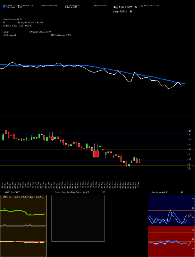Click the 1.95 price axis label
The height and width of the screenshot is (257, 195).
click(x=189, y=149)
